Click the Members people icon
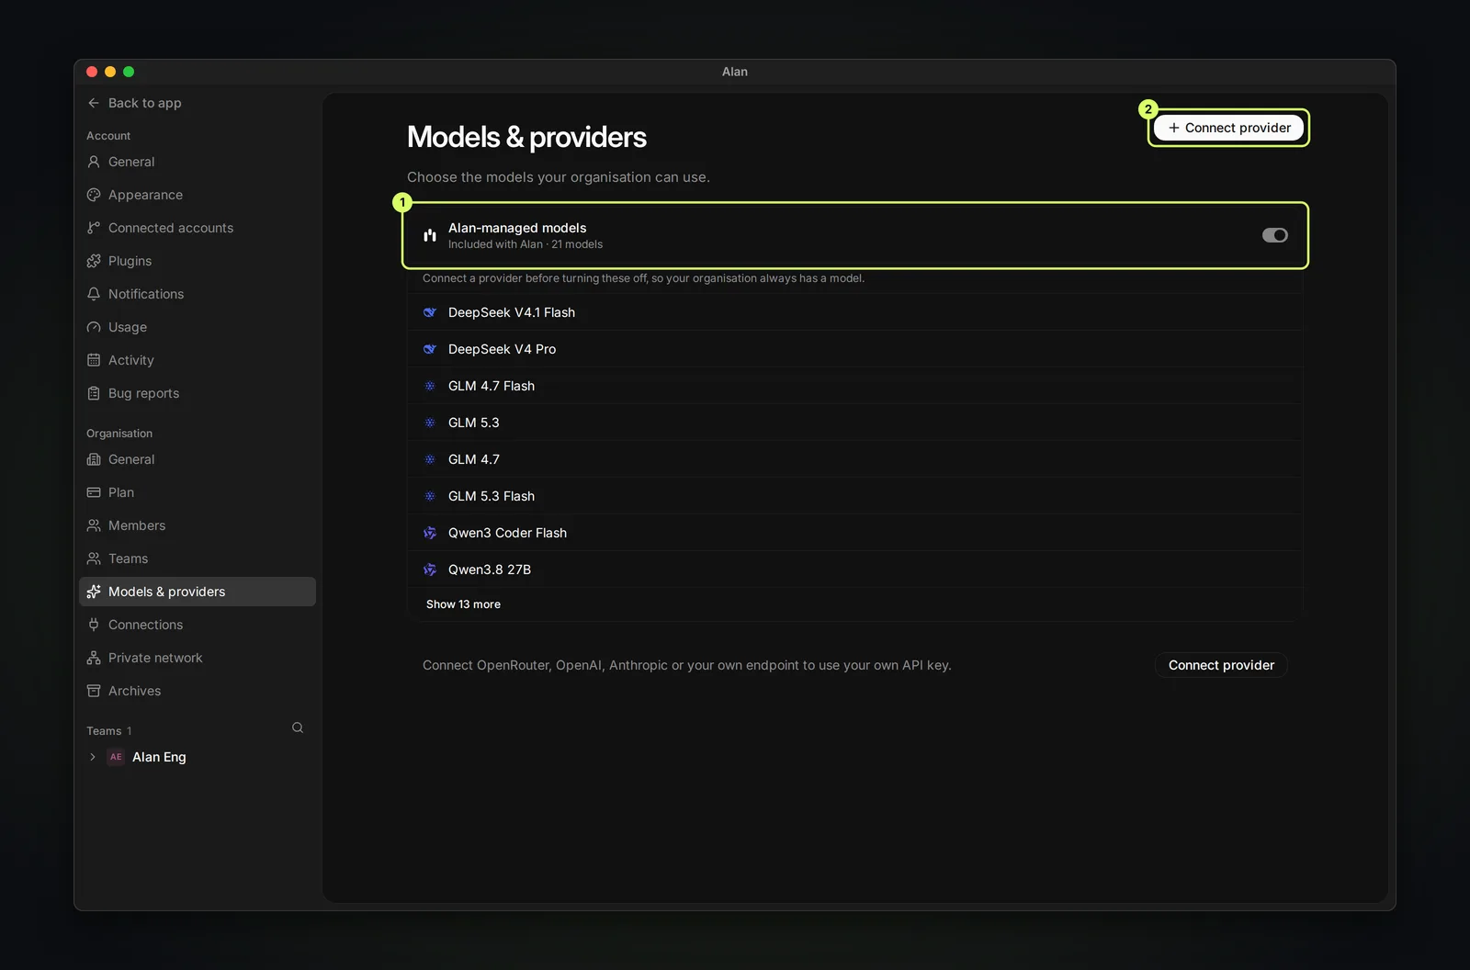The width and height of the screenshot is (1470, 970). coord(94,525)
